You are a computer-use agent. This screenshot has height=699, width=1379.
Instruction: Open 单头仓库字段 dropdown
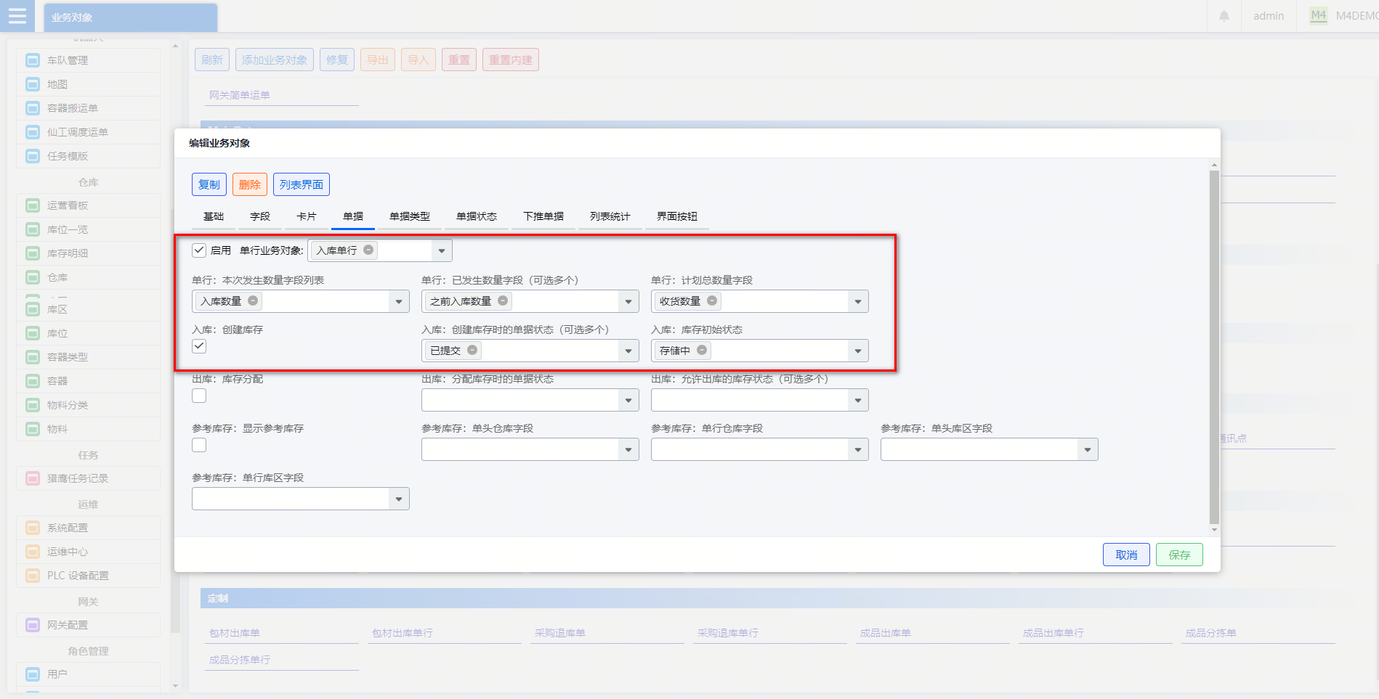click(628, 449)
